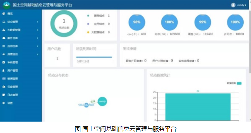This screenshot has width=251, height=133.
Task: Click the zondy node in distribution graph
Action: point(102,102)
